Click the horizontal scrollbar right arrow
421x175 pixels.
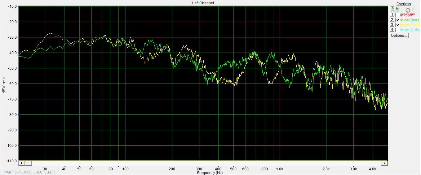[385, 163]
